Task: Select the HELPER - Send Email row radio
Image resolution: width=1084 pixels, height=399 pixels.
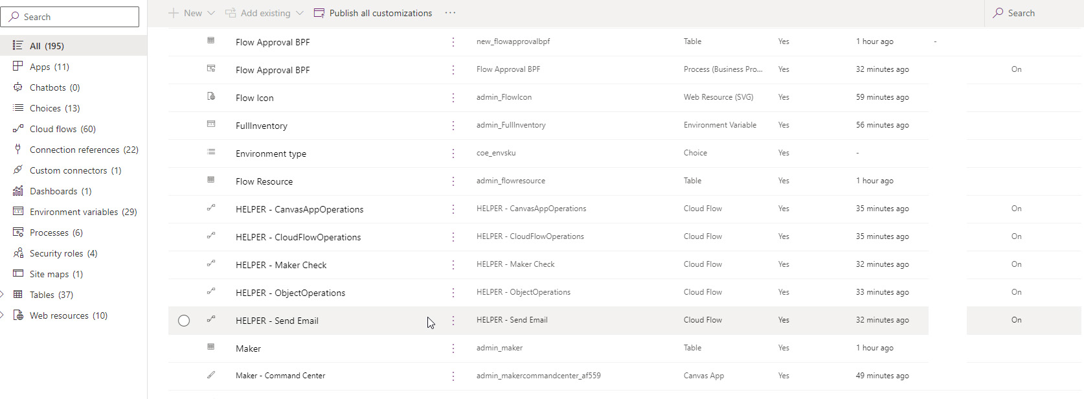Action: click(x=184, y=321)
